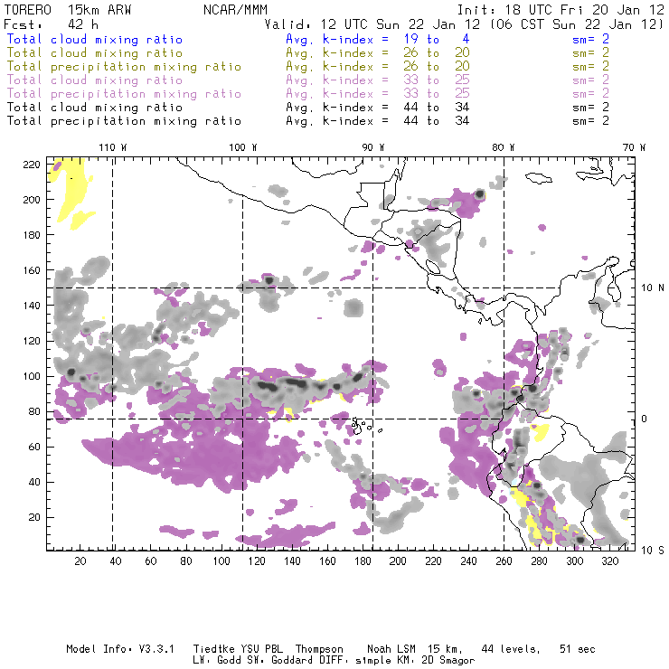Image resolution: width=669 pixels, height=669 pixels.
Task: Click the "100 W" longitude label
Action: pos(243,147)
